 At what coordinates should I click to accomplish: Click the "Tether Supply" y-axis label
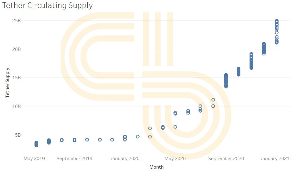tap(7, 83)
